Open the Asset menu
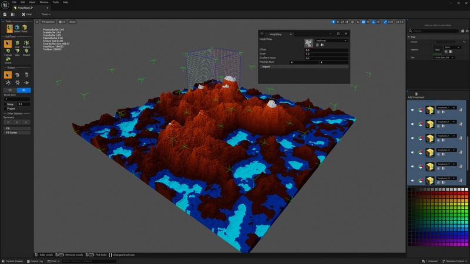 31,2
